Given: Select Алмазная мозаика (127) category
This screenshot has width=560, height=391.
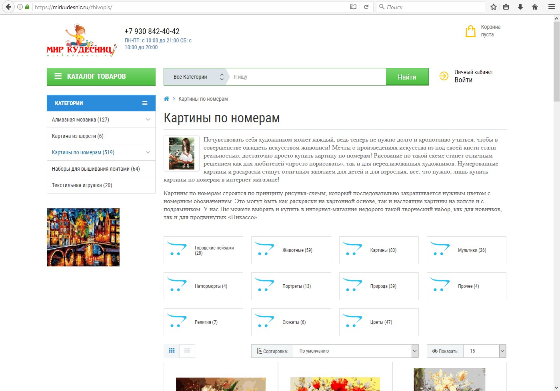Looking at the screenshot, I should click(x=80, y=120).
